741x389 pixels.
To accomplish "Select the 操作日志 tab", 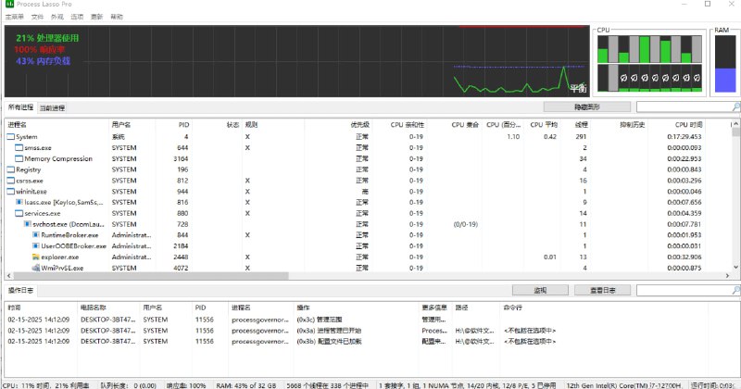I will (20, 290).
